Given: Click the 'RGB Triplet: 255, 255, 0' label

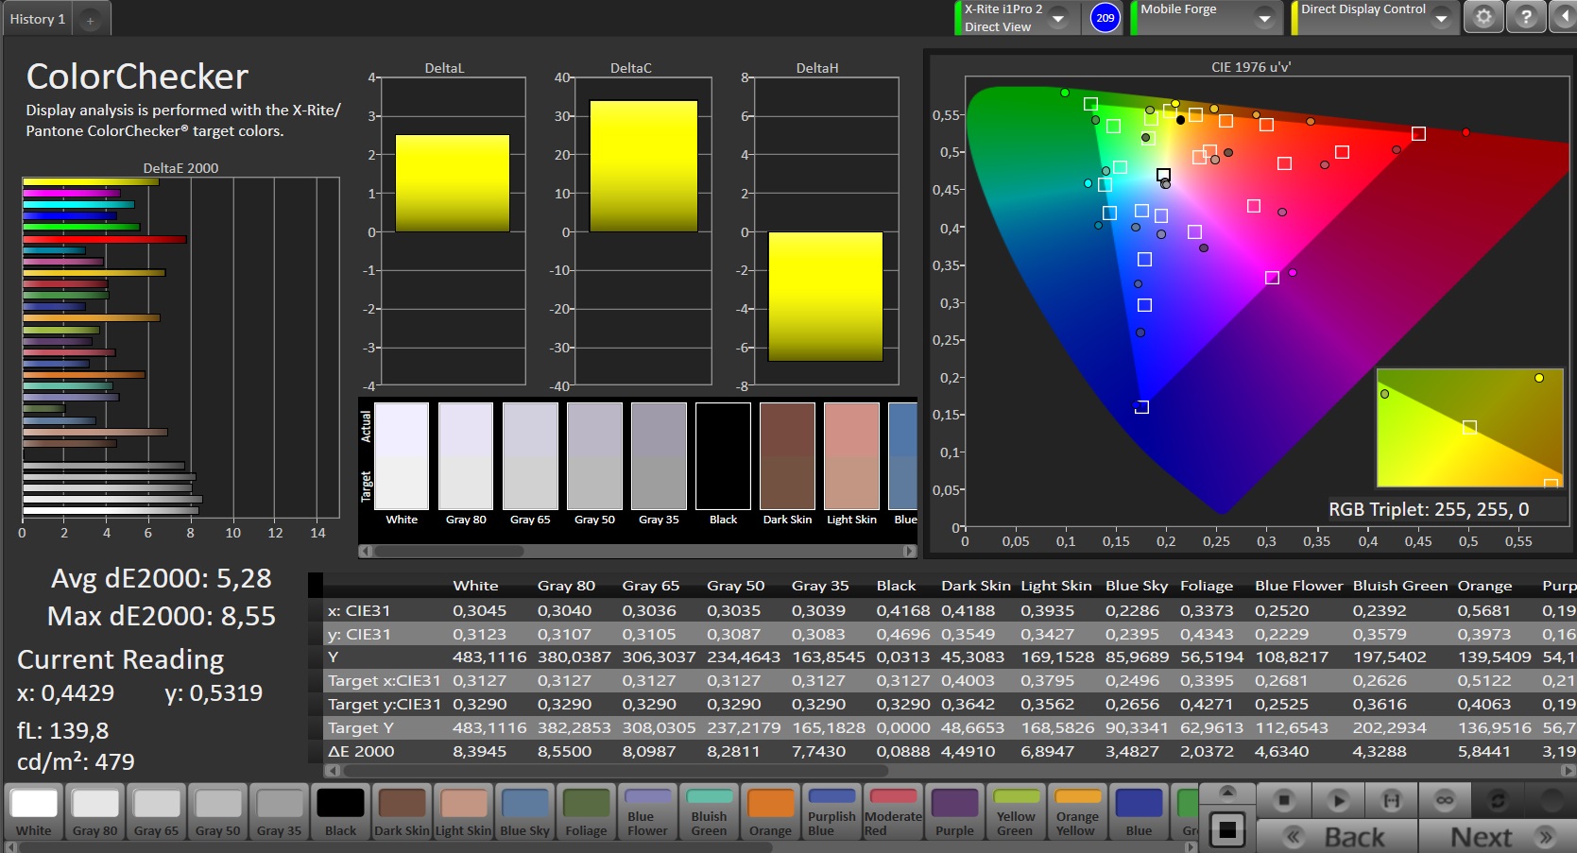Looking at the screenshot, I should [x=1429, y=509].
